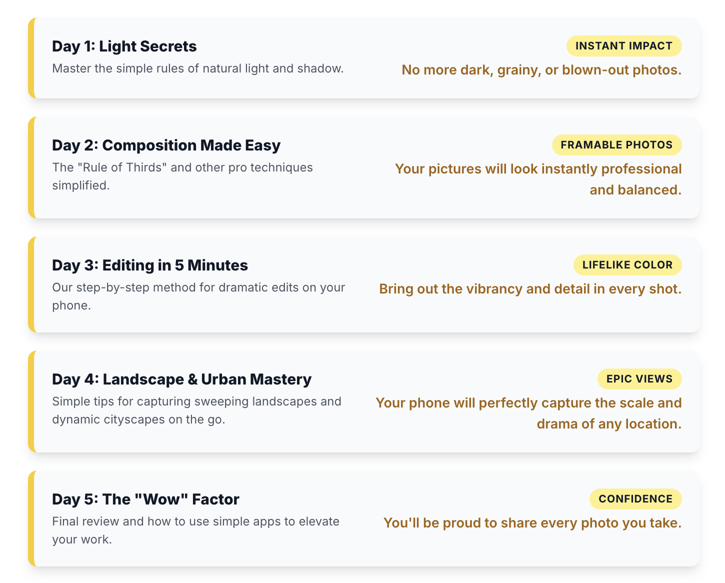Select the INSTANT IMPACT badge

(623, 46)
